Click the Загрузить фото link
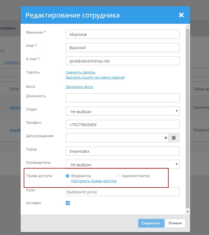This screenshot has height=235, width=209. point(79,87)
